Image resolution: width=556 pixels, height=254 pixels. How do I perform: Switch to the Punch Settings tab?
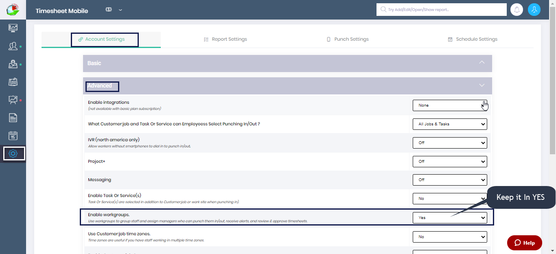coord(347,39)
